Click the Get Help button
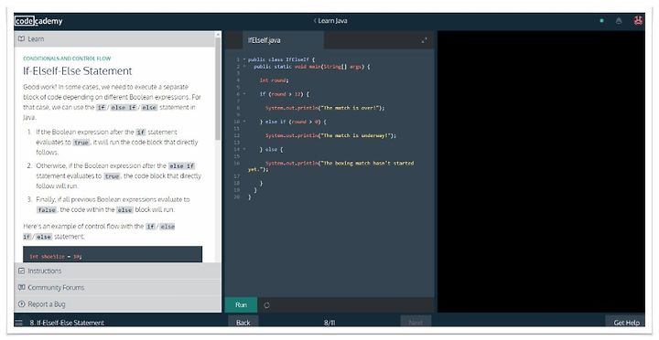Screen dimensions: 659x340 (x=626, y=322)
